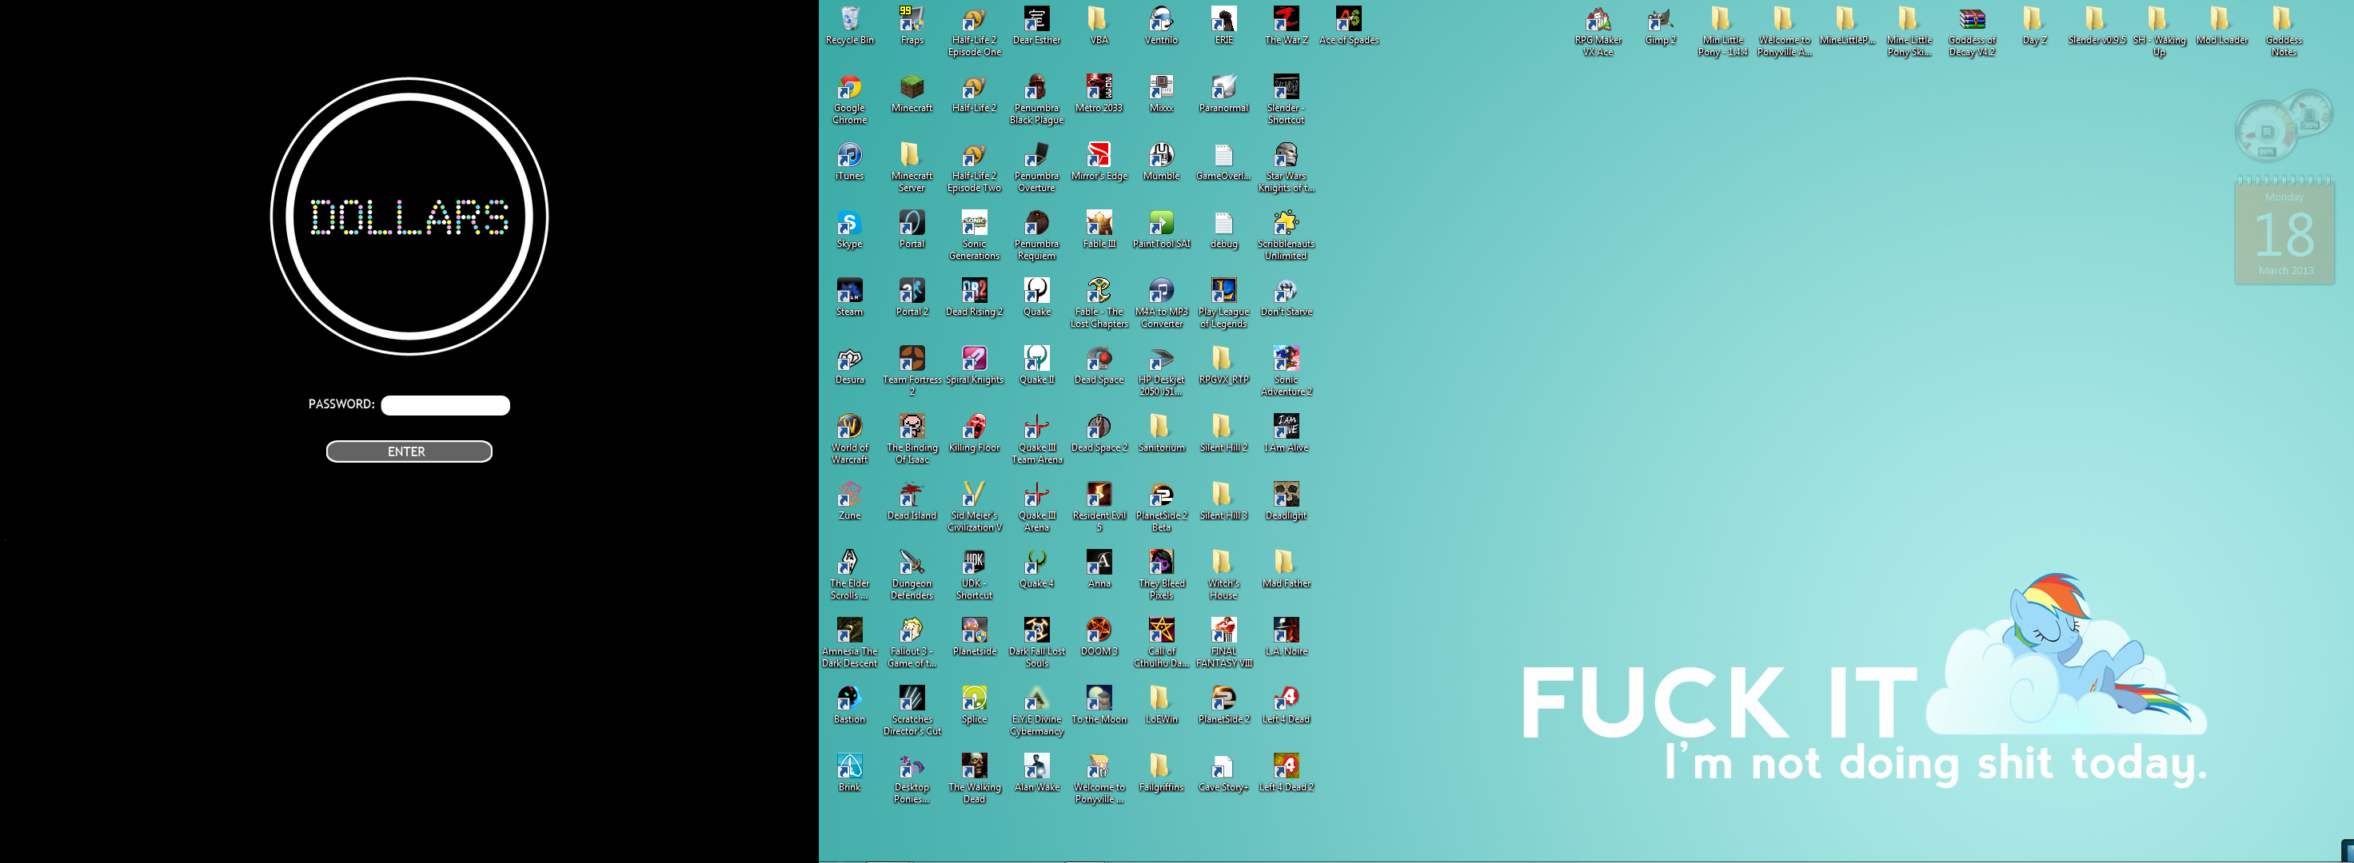
Task: Click the Quake 4 shortcut
Action: point(1036,568)
